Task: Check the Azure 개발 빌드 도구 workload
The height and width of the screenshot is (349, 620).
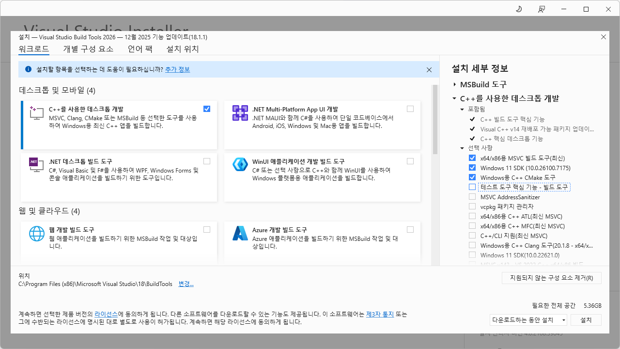Action: [x=411, y=229]
